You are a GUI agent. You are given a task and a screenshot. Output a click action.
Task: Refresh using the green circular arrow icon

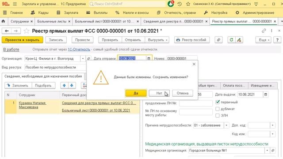(x=231, y=40)
